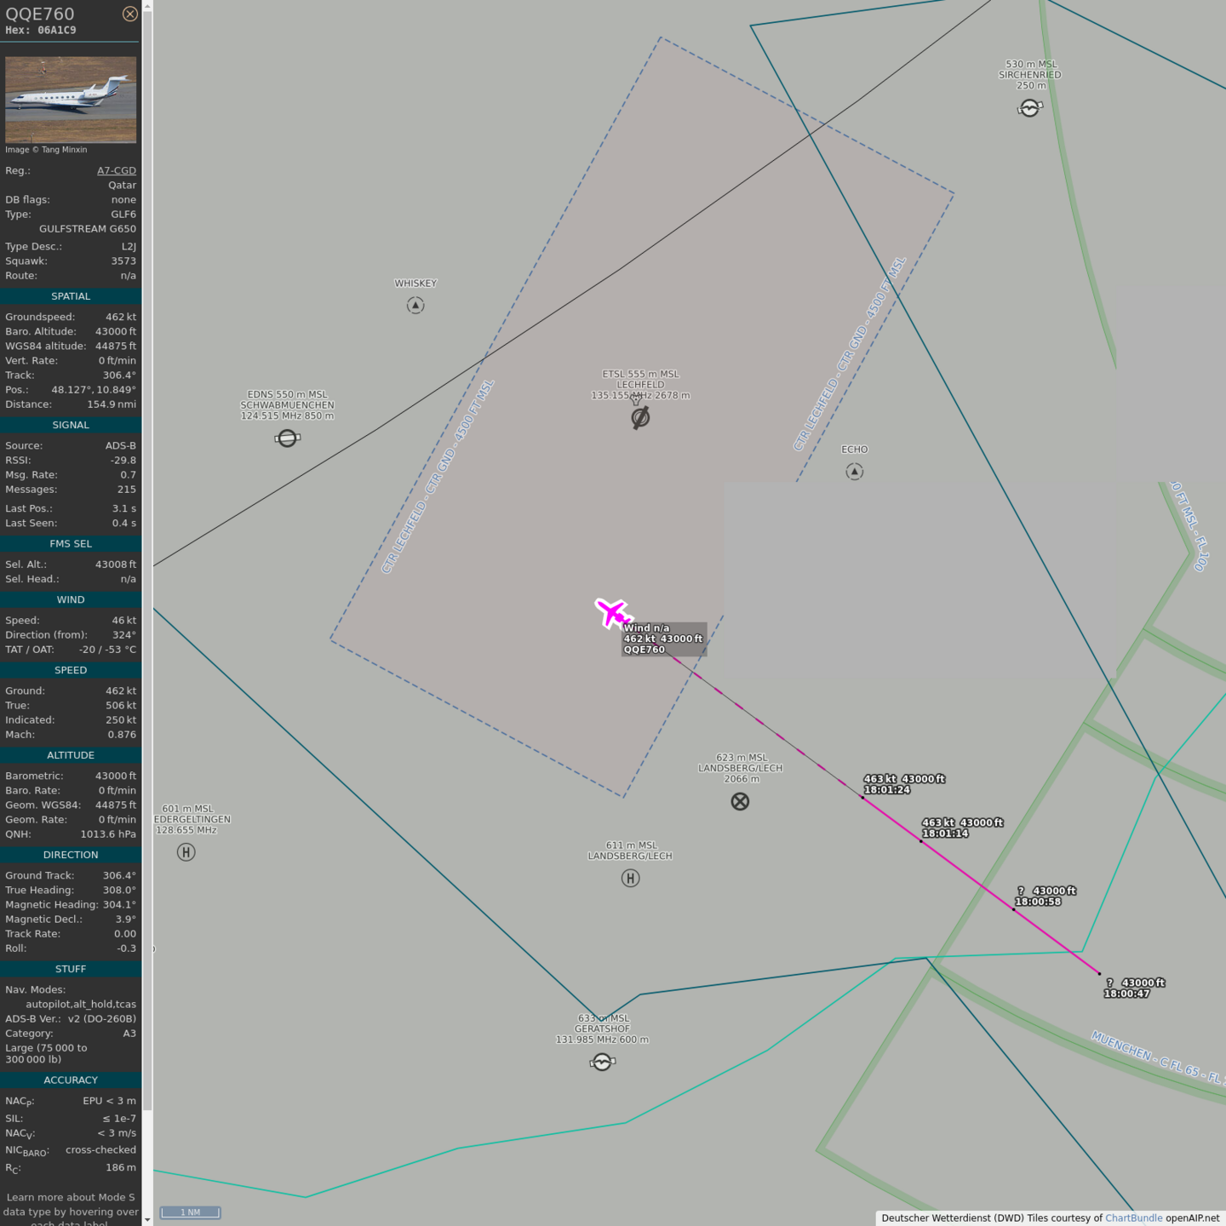
Task: Click the Edergeltingen heliport H icon
Action: pos(186,852)
